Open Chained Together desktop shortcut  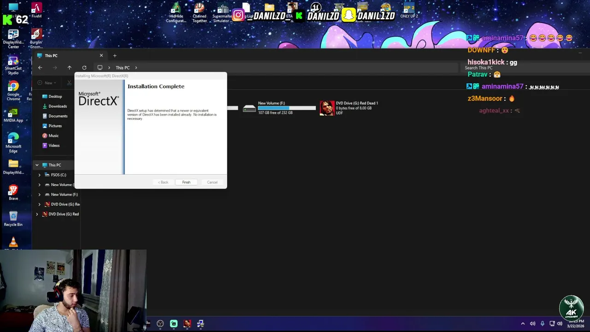[199, 13]
